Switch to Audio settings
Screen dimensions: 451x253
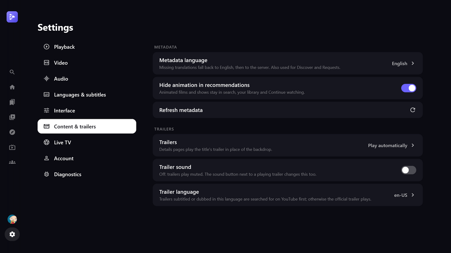[x=87, y=79]
